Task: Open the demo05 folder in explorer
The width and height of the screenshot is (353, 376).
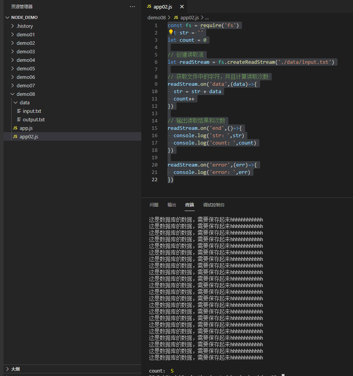Action: [x=26, y=68]
